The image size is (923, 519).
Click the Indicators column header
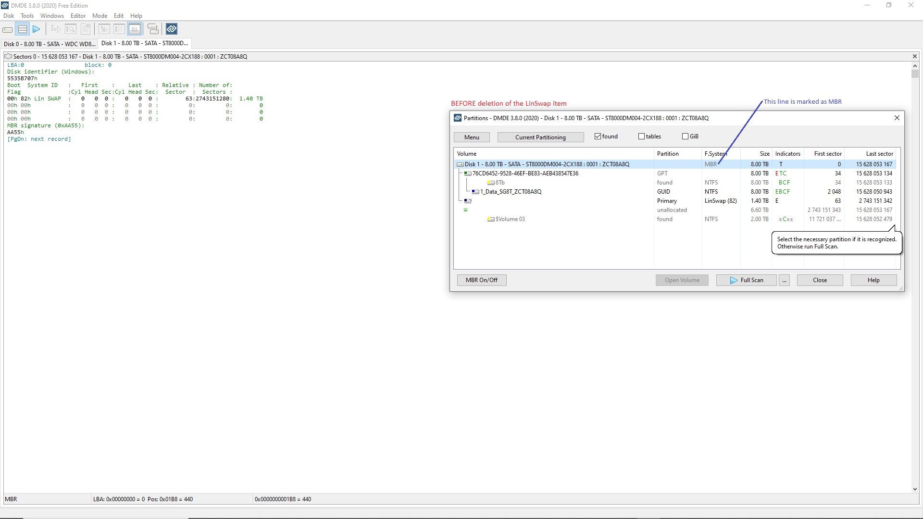[x=787, y=154]
